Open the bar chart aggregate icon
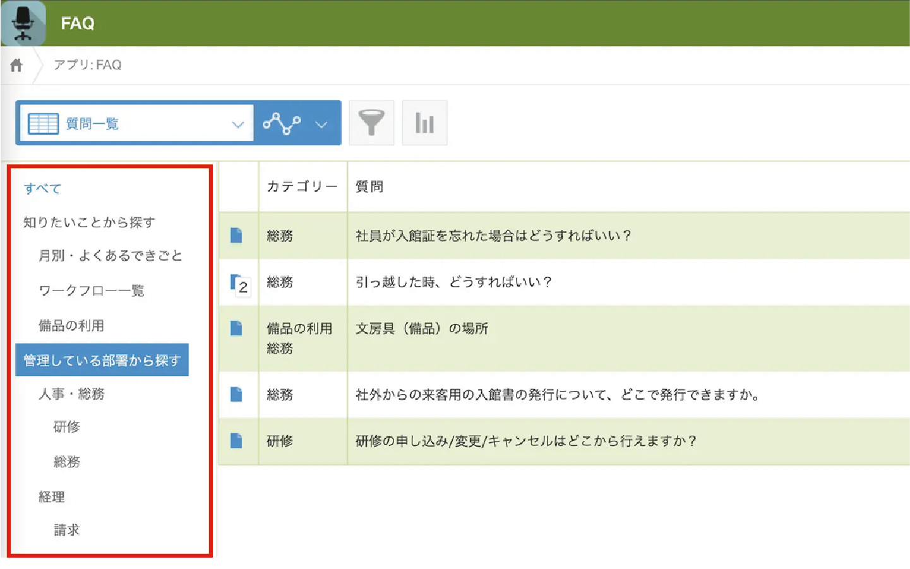The height and width of the screenshot is (569, 910). tap(424, 123)
